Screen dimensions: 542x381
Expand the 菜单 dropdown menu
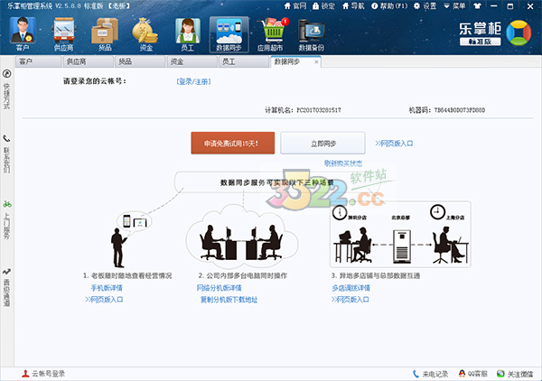pos(454,6)
